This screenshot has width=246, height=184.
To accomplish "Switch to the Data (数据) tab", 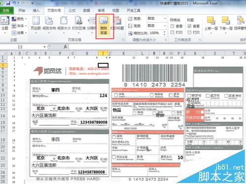I will click(87, 10).
